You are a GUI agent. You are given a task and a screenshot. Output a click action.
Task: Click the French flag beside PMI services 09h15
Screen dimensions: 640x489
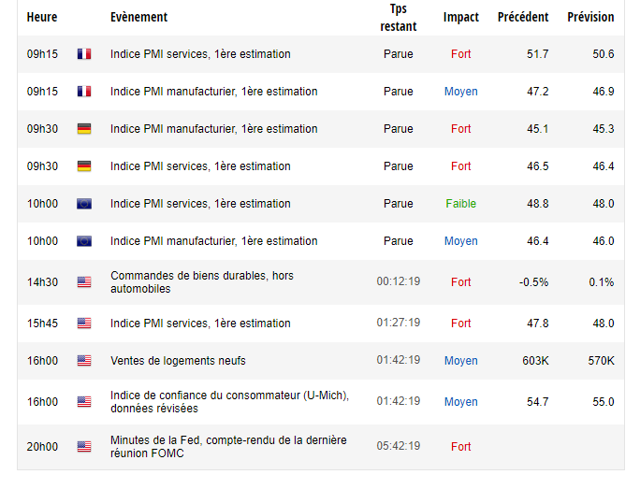[84, 54]
